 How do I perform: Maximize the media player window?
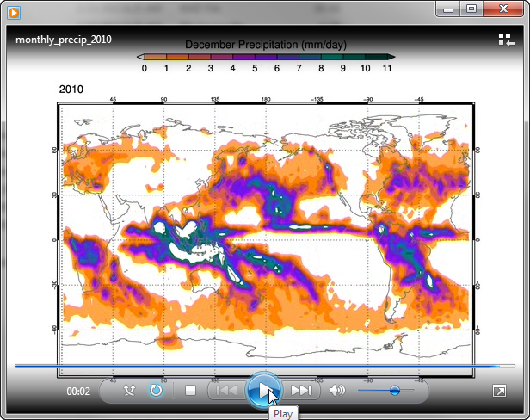pos(471,9)
